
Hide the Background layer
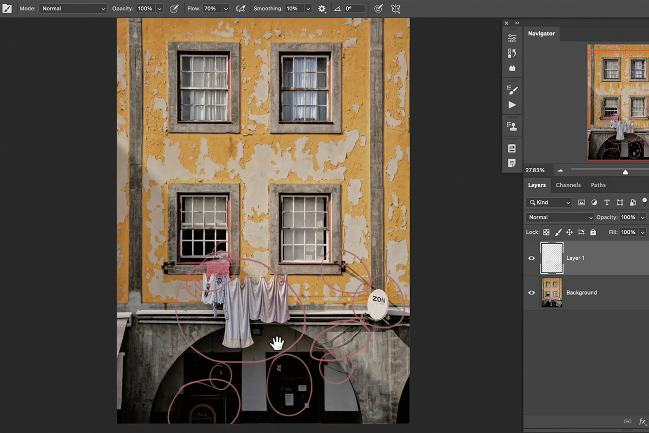[532, 292]
